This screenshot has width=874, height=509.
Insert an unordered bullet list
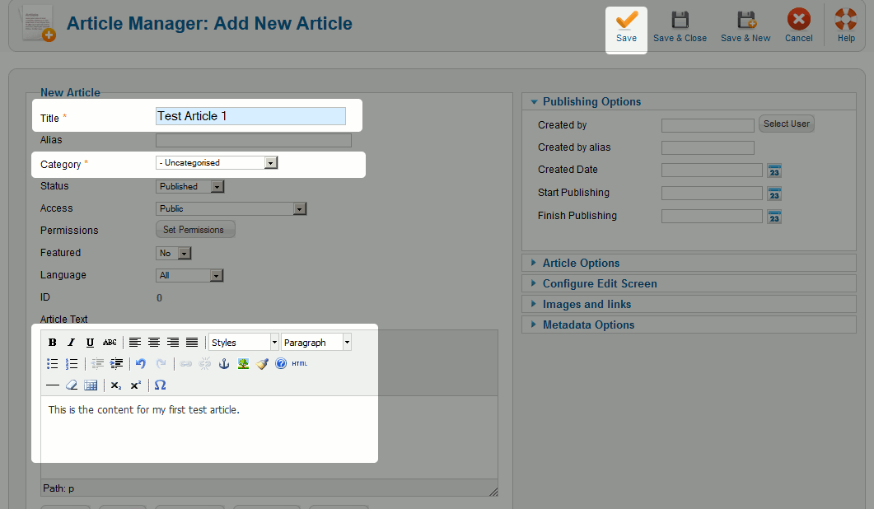pyautogui.click(x=53, y=364)
